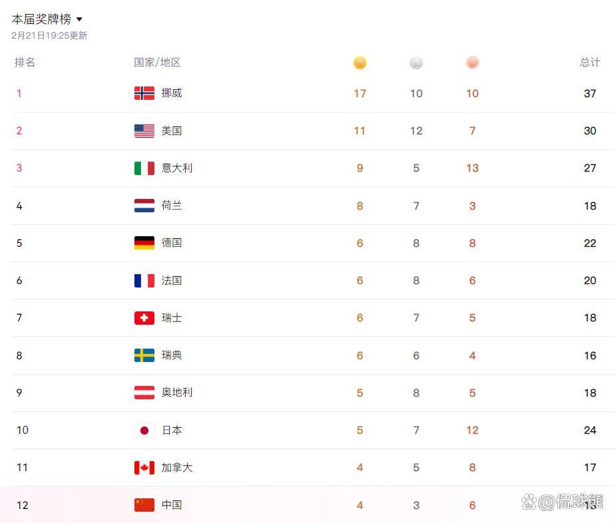Select the 排名 column header
The height and width of the screenshot is (523, 615).
[x=25, y=63]
